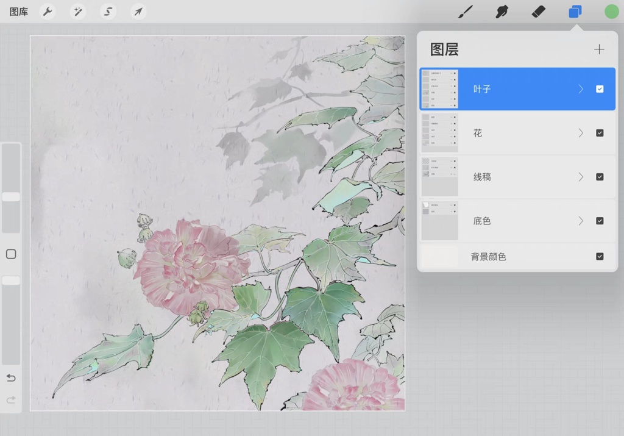Select the Transform arrow tool
This screenshot has height=436, width=624.
click(138, 11)
